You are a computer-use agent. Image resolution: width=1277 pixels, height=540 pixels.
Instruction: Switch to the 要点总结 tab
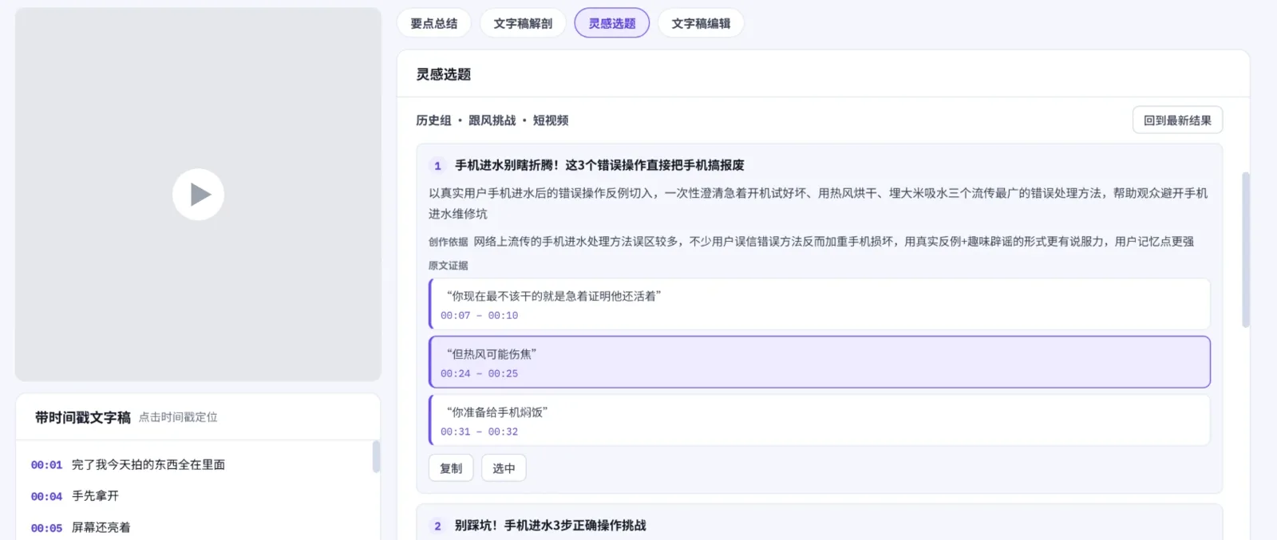pyautogui.click(x=434, y=23)
